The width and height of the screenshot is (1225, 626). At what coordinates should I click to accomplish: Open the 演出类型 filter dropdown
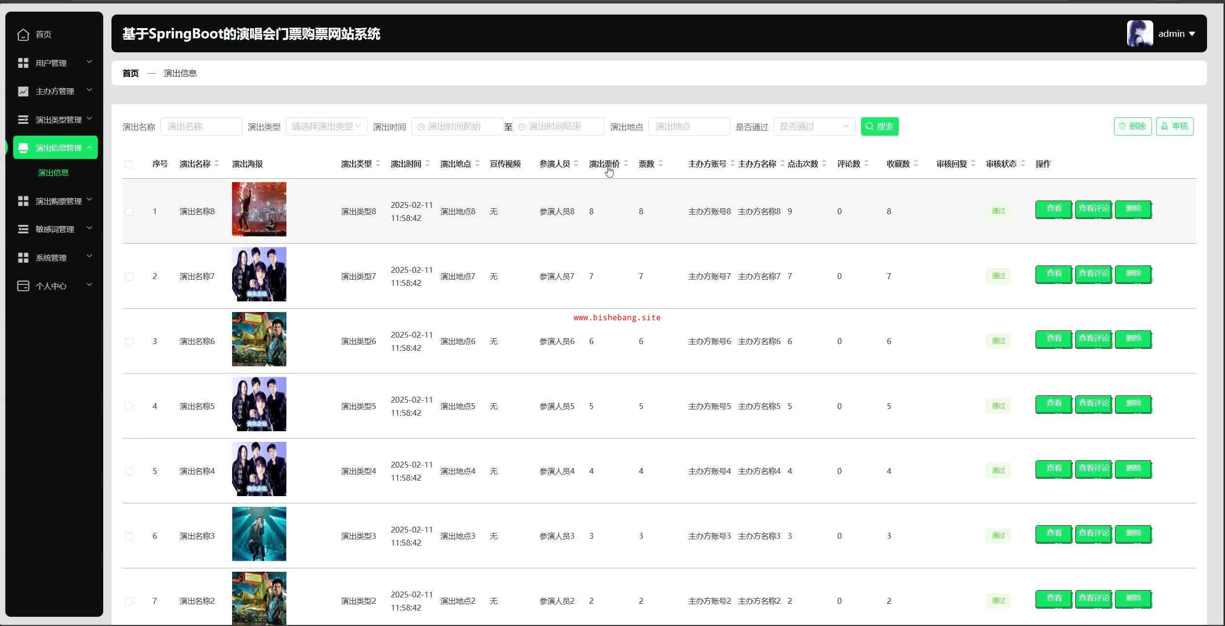[x=326, y=126]
